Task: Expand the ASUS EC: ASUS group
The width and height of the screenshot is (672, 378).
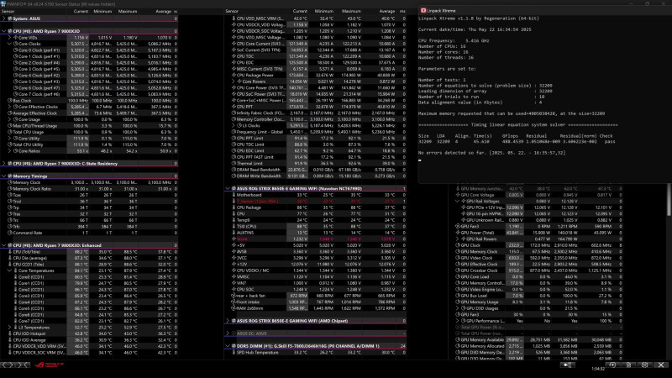Action: (228, 333)
